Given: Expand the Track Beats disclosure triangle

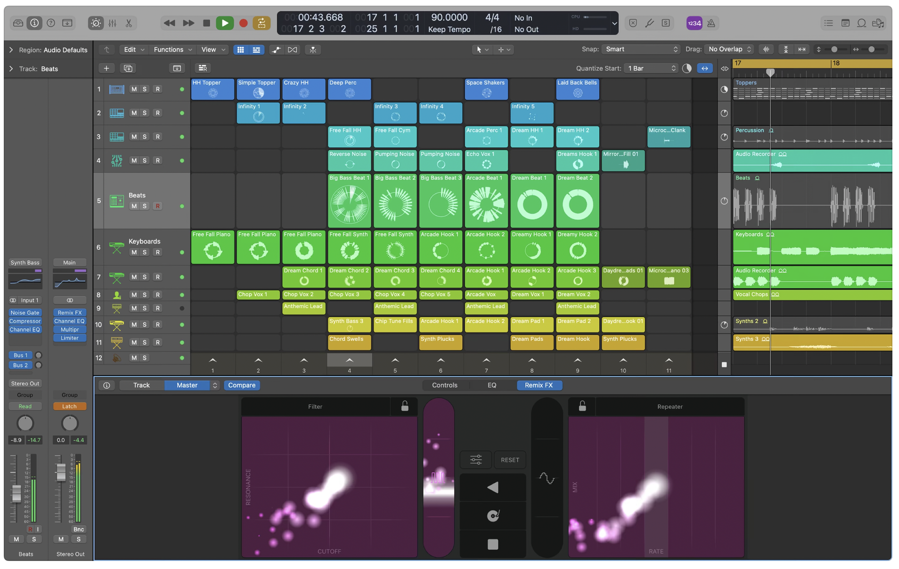Looking at the screenshot, I should click(x=11, y=69).
